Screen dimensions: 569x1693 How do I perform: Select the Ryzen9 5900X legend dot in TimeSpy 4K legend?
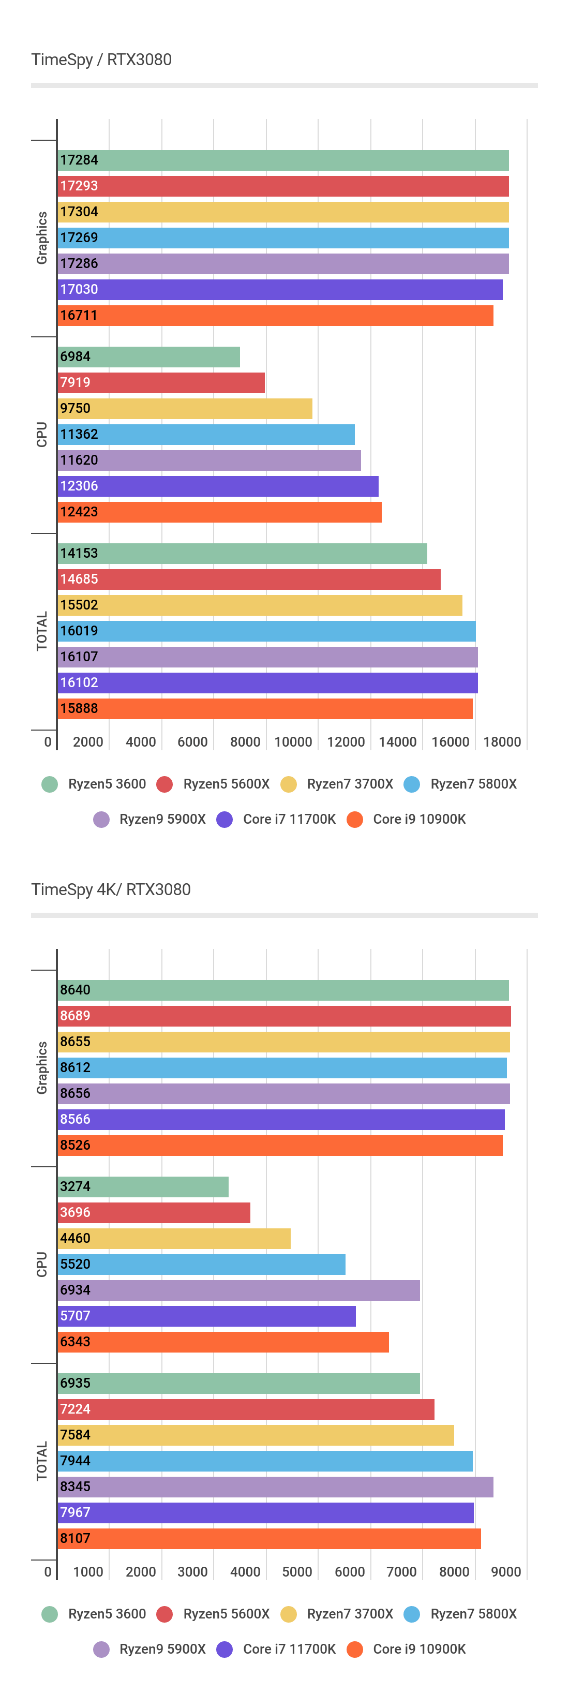101,1649
